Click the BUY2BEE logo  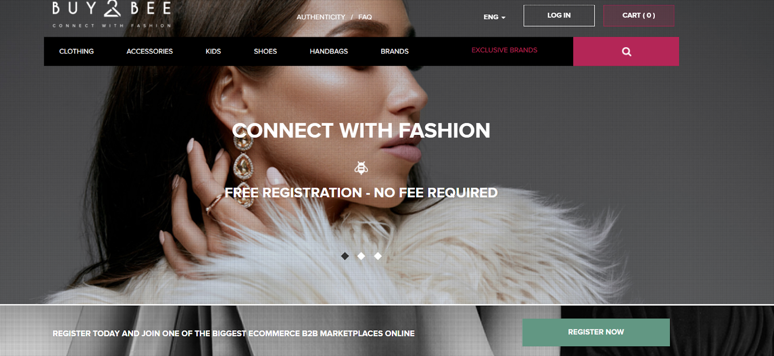tap(112, 14)
